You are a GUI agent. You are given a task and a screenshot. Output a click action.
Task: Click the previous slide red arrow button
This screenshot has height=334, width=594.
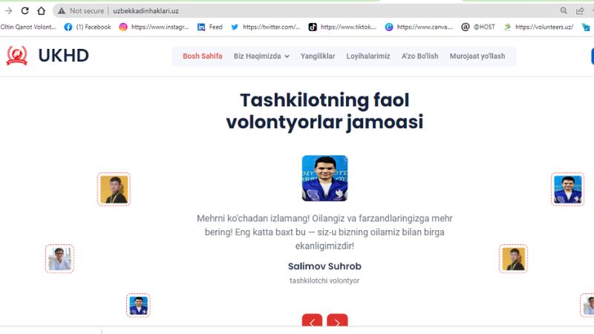(312, 321)
